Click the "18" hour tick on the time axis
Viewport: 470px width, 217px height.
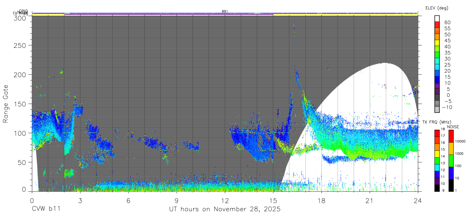pos(321,200)
